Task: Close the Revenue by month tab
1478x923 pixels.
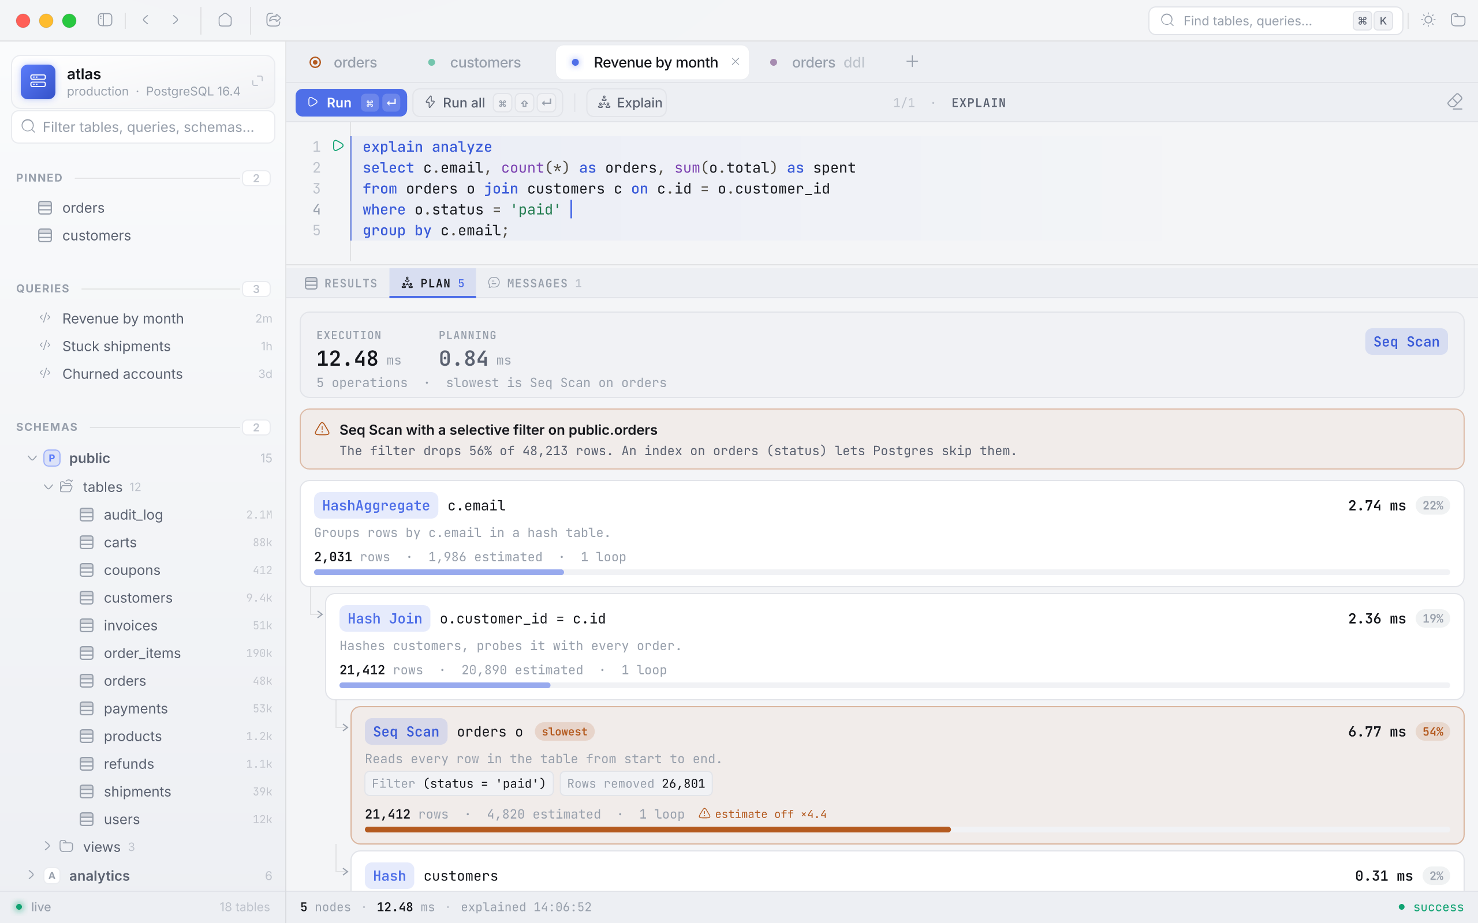Action: [736, 62]
